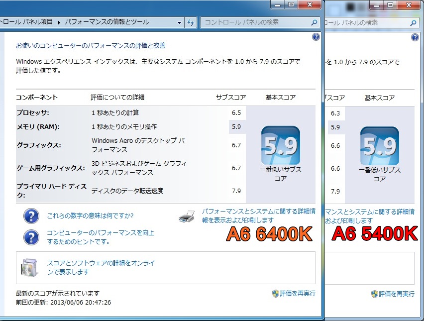Click the 5.9 base score badge in 5400K window
The image size is (424, 321).
pos(380,146)
